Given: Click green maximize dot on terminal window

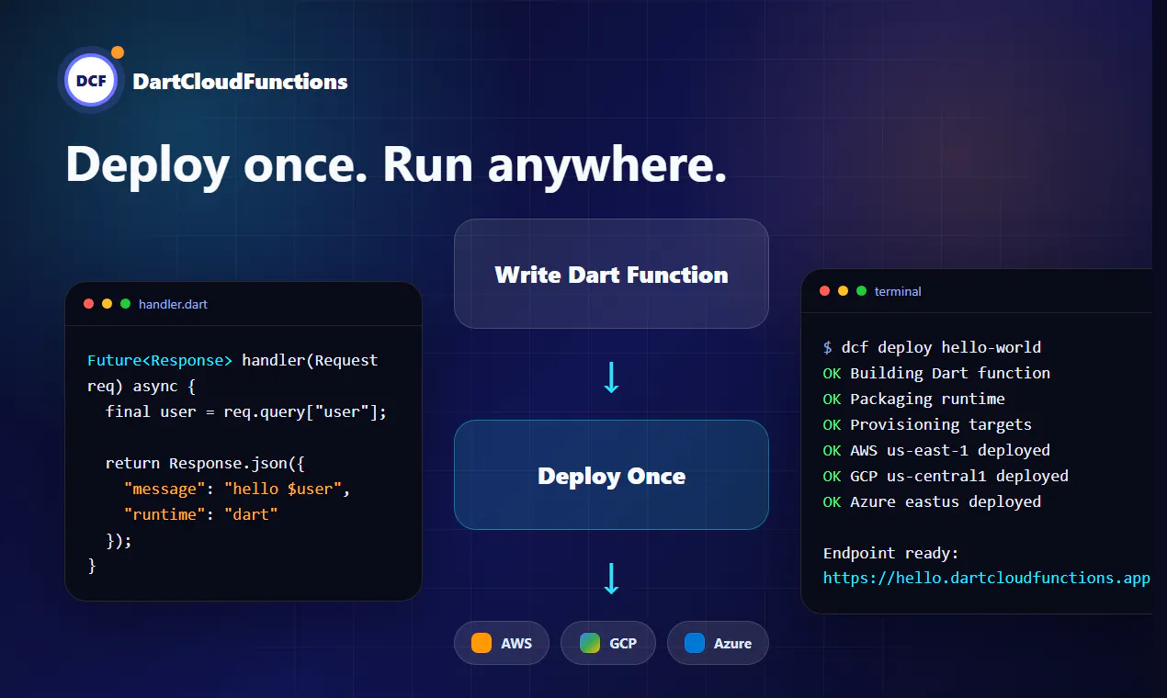Looking at the screenshot, I should (862, 291).
